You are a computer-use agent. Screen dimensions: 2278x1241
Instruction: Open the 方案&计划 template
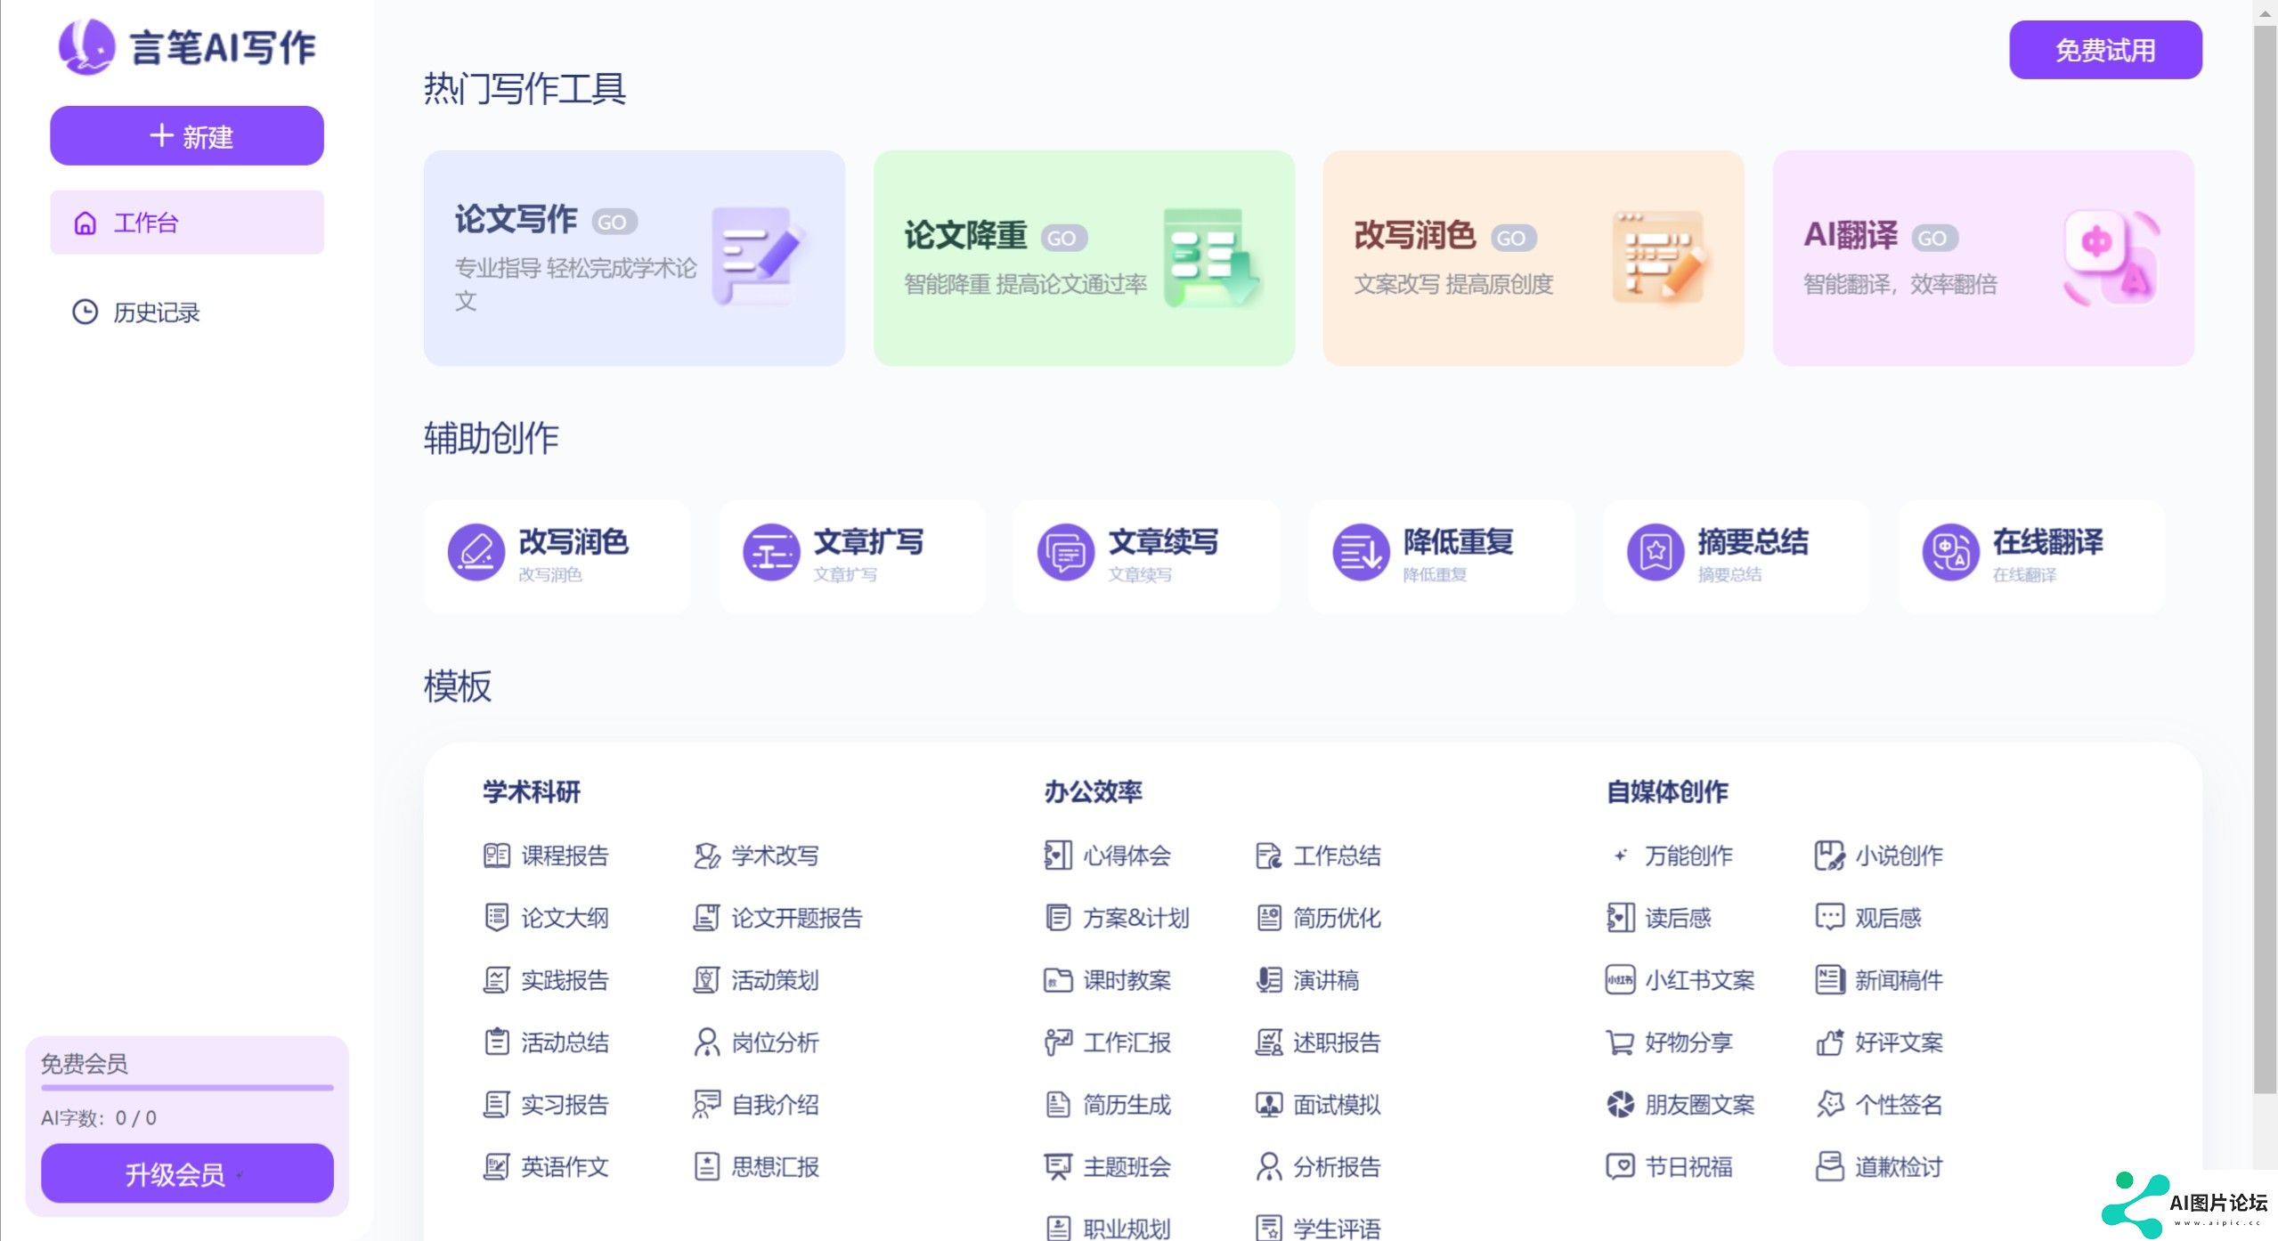[x=1117, y=918]
